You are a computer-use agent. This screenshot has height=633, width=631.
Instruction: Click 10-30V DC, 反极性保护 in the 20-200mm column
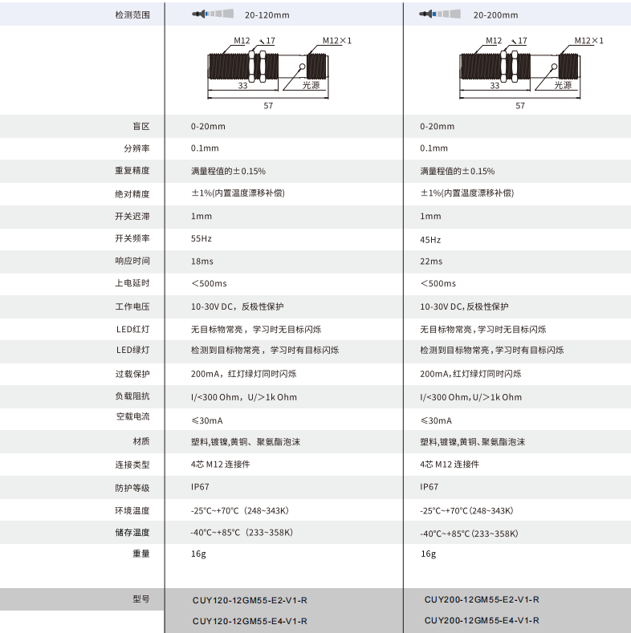coord(464,306)
